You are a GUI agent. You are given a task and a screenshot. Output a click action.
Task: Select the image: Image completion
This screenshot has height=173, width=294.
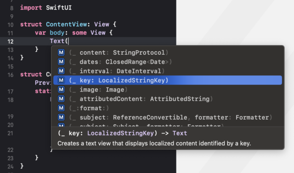pos(168,90)
